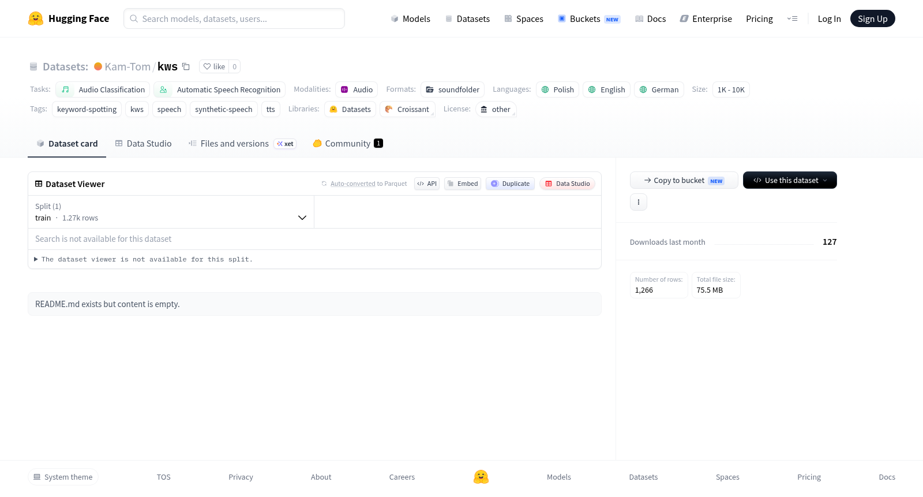
Task: Copy dataset name with the copy icon
Action: 186,66
